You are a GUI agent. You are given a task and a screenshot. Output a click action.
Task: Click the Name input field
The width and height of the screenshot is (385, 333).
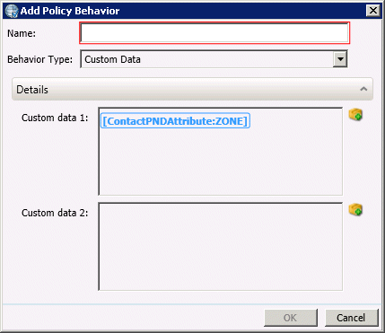(x=214, y=33)
